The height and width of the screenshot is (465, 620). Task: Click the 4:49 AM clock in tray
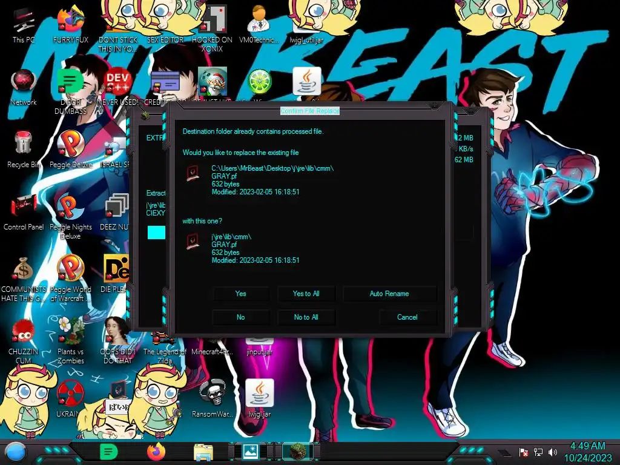coord(587,446)
